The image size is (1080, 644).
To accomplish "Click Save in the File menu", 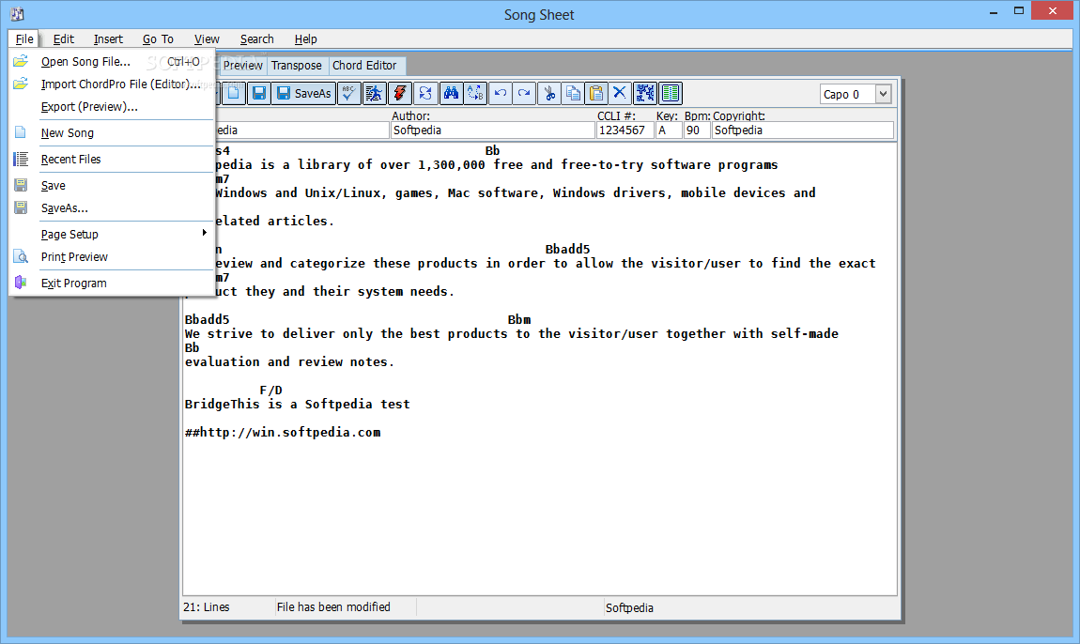I will pyautogui.click(x=113, y=185).
